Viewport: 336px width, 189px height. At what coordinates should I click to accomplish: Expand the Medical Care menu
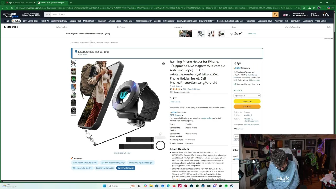[89, 21]
